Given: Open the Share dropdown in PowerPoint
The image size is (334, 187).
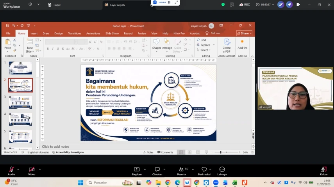Looking at the screenshot, I should 244,34.
